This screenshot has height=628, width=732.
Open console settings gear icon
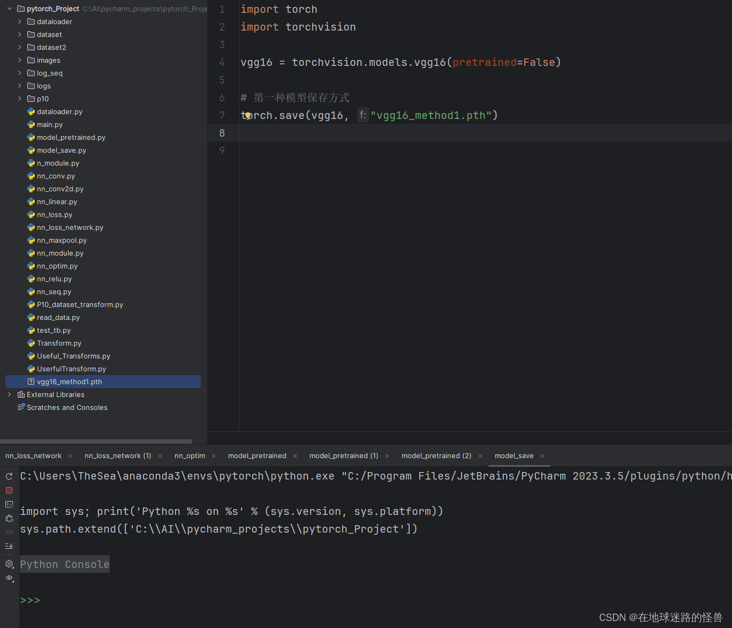point(9,564)
